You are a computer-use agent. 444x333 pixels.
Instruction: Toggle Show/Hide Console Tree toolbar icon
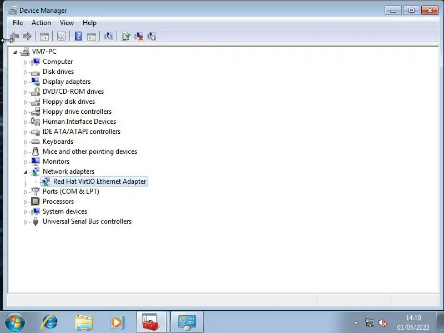tap(44, 37)
